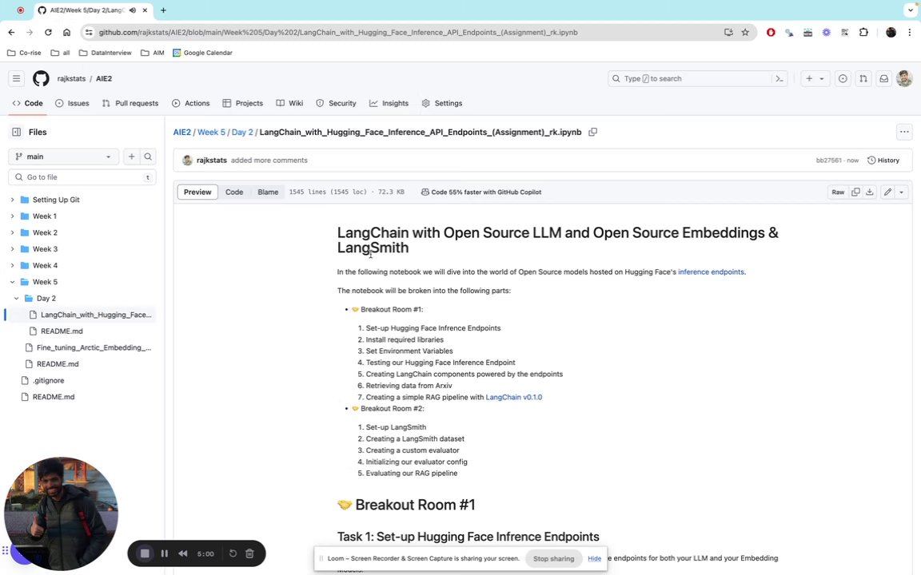
Task: Open the .gitignore file in the tree
Action: 48,380
